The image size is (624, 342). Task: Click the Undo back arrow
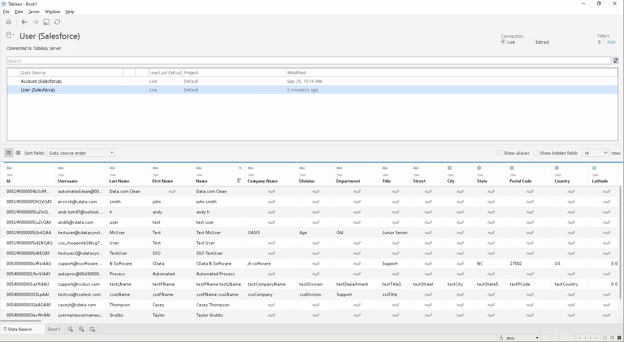[x=24, y=22]
